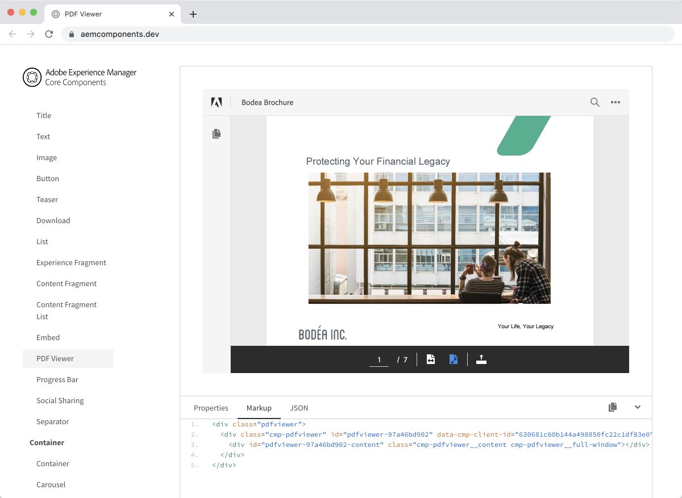Click 'Your Life, Your Legacy' tagline
682x498 pixels.
pyautogui.click(x=526, y=326)
